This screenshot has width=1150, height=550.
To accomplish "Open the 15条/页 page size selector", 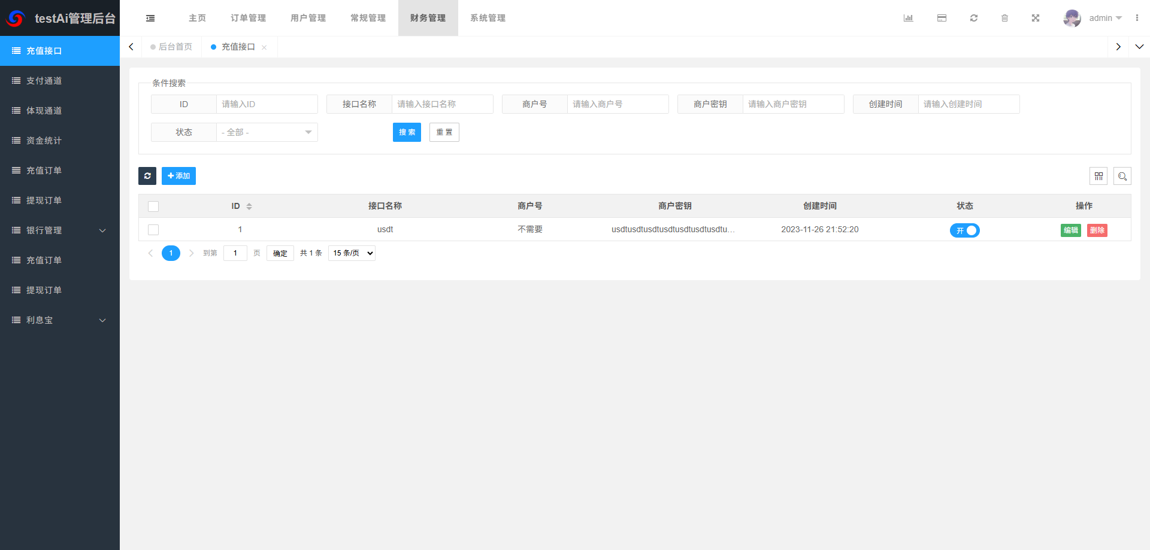I will pos(352,253).
